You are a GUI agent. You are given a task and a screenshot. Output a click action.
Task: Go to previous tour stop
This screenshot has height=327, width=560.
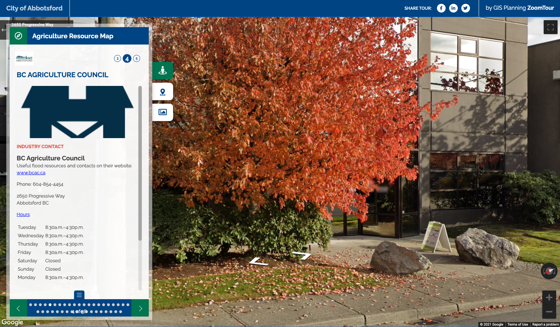click(18, 308)
